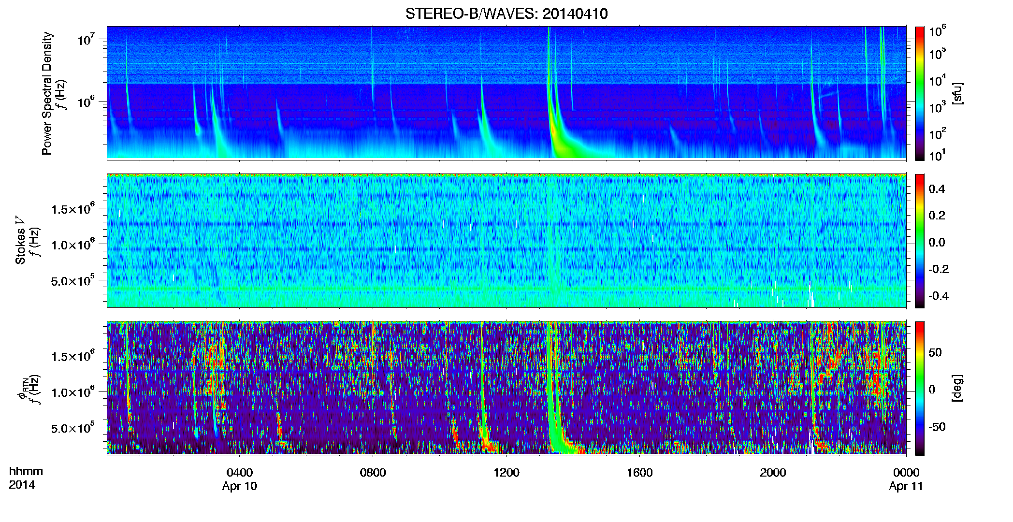
Task: Click the -50 value on the degrees color scale
Action: 937,427
